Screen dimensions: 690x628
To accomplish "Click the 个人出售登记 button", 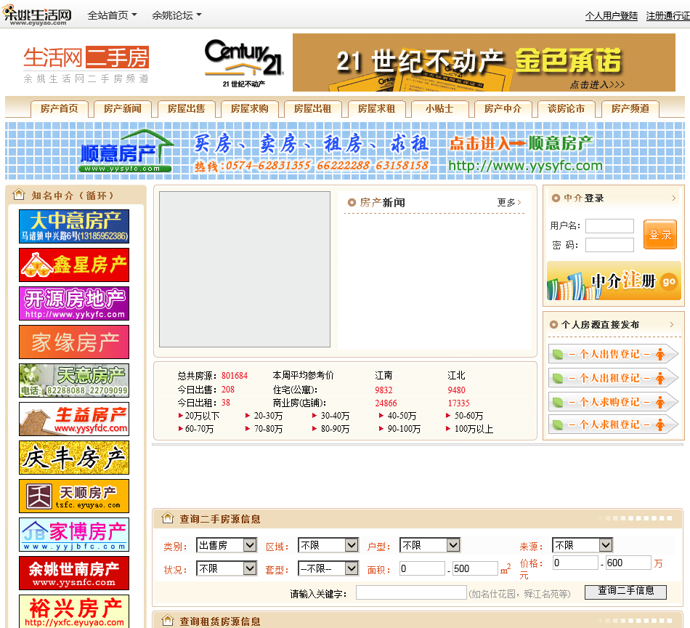I will [613, 354].
